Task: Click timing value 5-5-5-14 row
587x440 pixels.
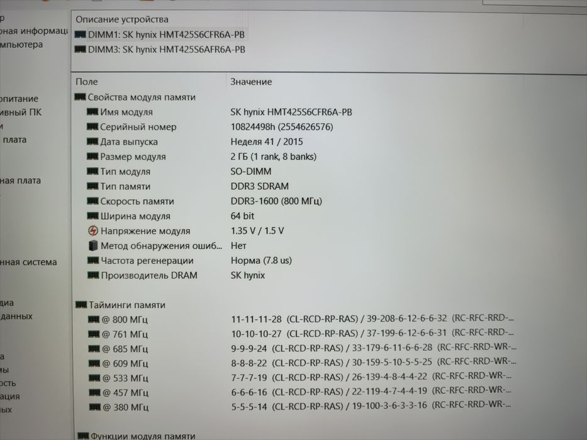Action: pos(371,406)
